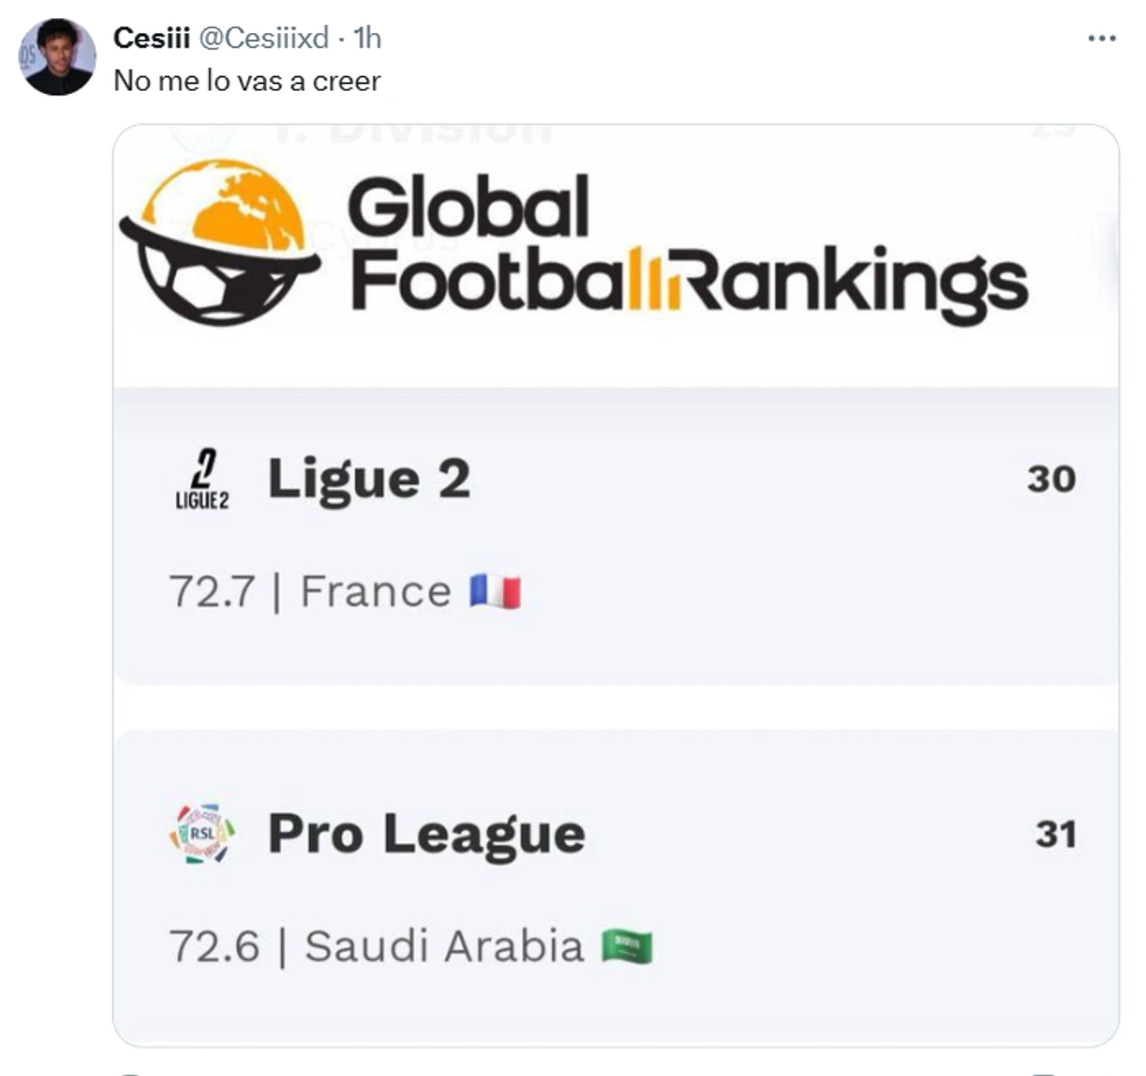Click the France country label
This screenshot has width=1146, height=1076.
[x=376, y=591]
